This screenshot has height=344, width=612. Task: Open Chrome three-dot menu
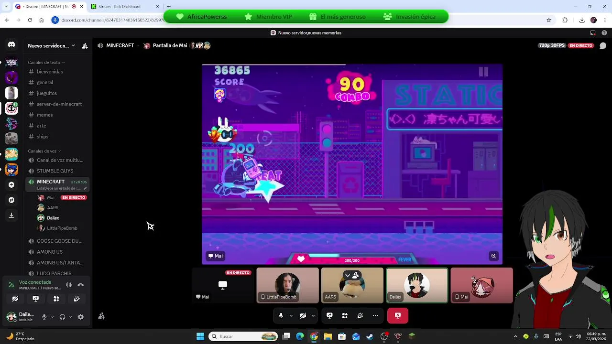pos(604,20)
